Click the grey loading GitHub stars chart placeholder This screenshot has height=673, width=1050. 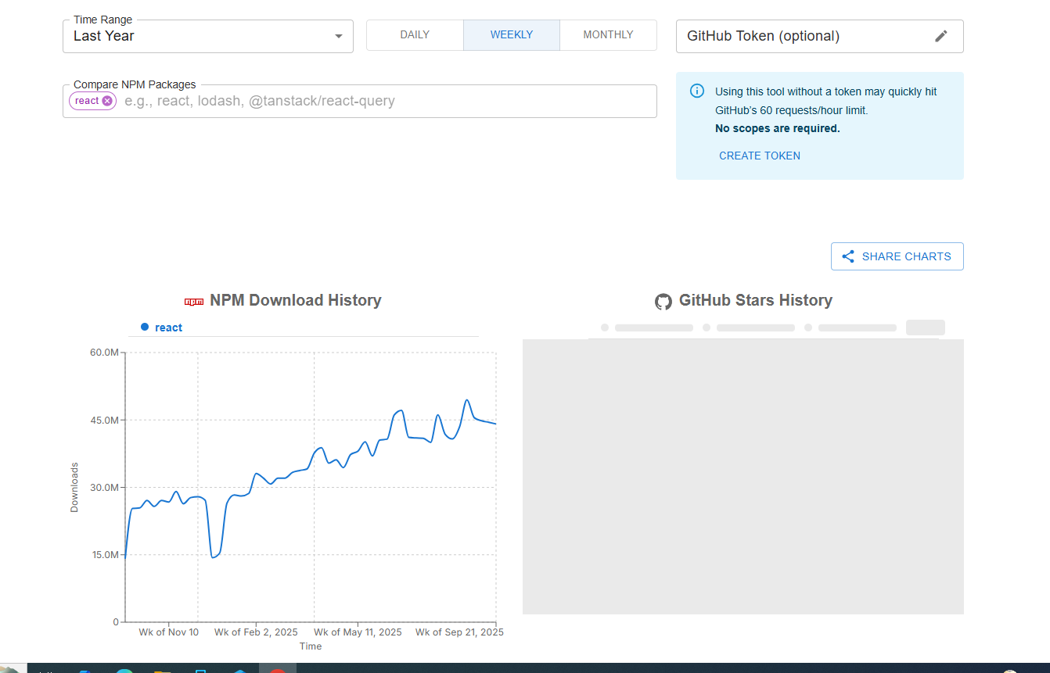click(743, 476)
